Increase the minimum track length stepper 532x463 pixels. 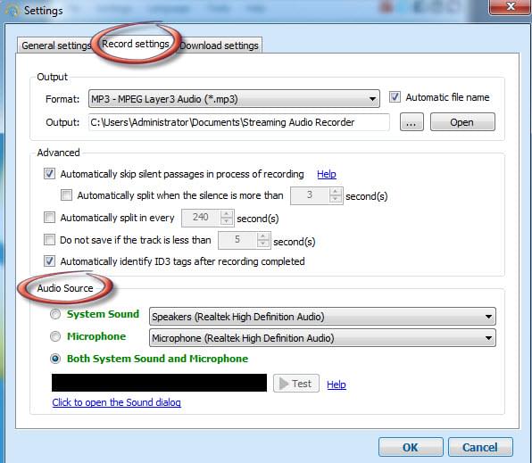(263, 236)
